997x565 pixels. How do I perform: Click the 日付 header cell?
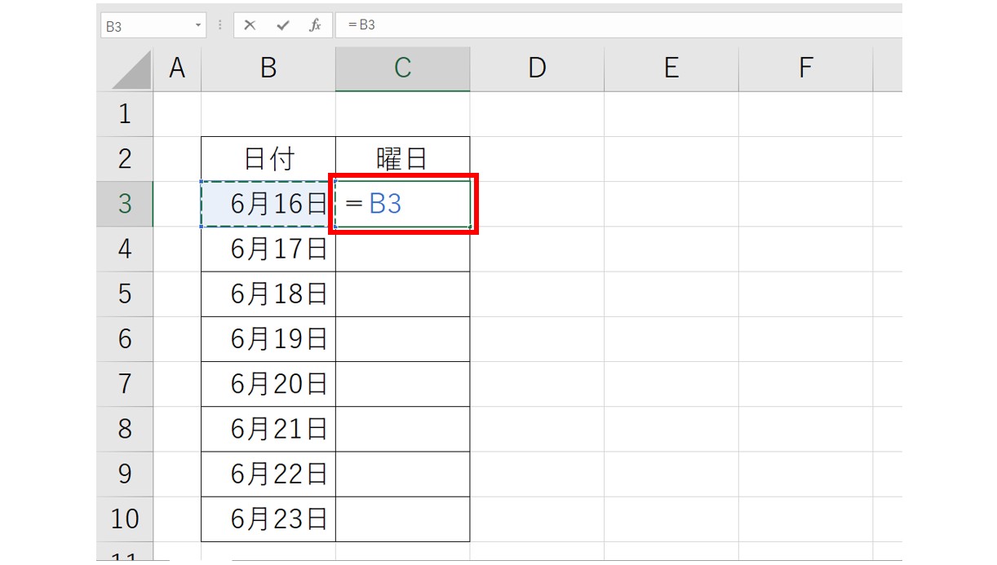pyautogui.click(x=268, y=158)
